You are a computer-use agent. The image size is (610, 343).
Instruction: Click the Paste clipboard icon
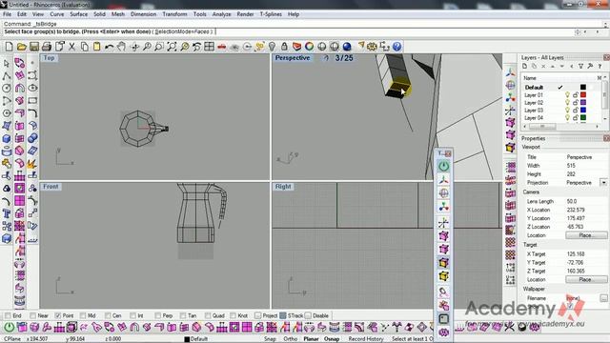coord(96,47)
